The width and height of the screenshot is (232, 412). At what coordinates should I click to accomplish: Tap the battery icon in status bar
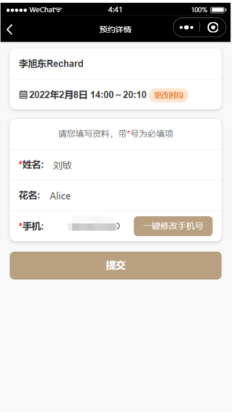pos(218,10)
